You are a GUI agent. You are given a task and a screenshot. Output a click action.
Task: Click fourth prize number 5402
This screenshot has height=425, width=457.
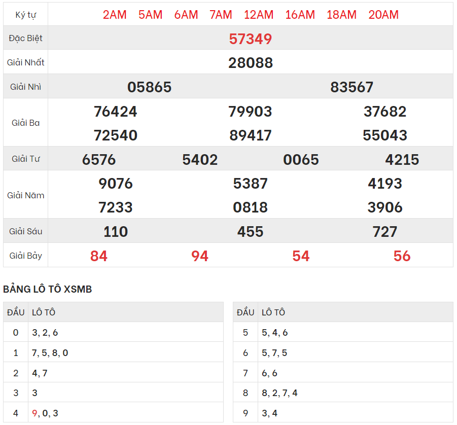click(x=200, y=160)
